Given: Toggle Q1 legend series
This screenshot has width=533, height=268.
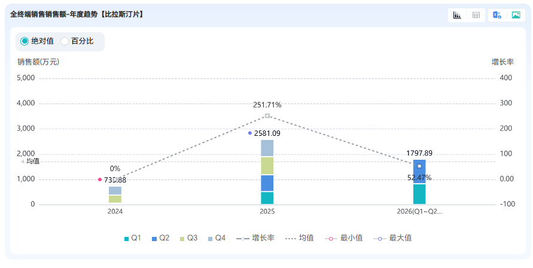Looking at the screenshot, I should [133, 238].
